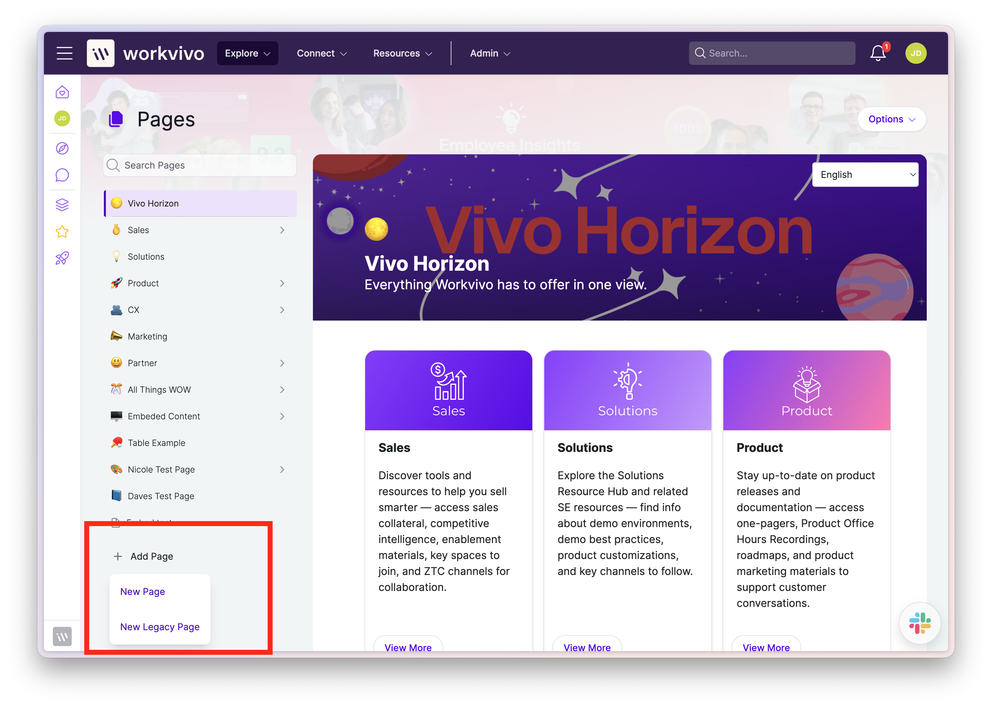Click the Sales card heading text
Image resolution: width=992 pixels, height=707 pixels.
pos(394,448)
